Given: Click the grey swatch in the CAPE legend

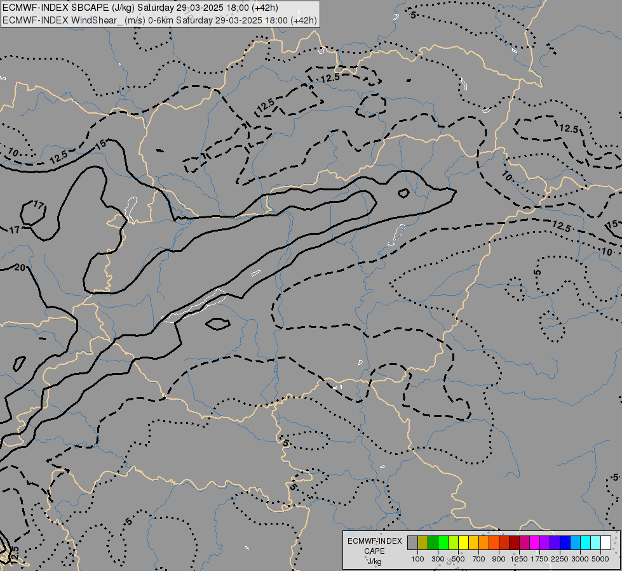Looking at the screenshot, I should click(x=412, y=543).
